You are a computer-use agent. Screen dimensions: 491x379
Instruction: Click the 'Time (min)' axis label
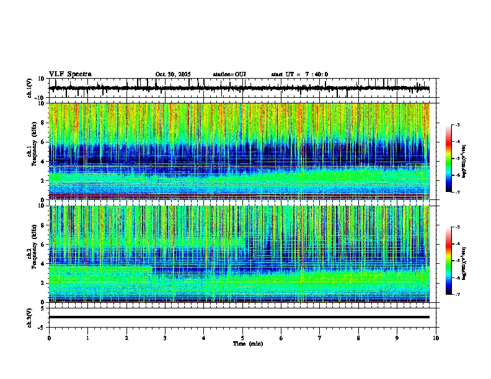(x=248, y=344)
